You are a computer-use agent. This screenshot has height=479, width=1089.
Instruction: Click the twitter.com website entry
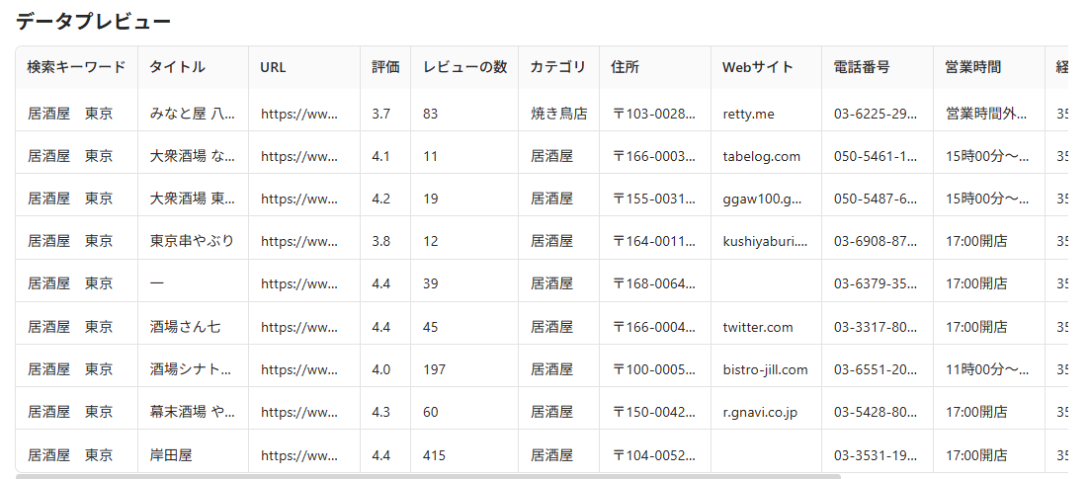coord(758,327)
